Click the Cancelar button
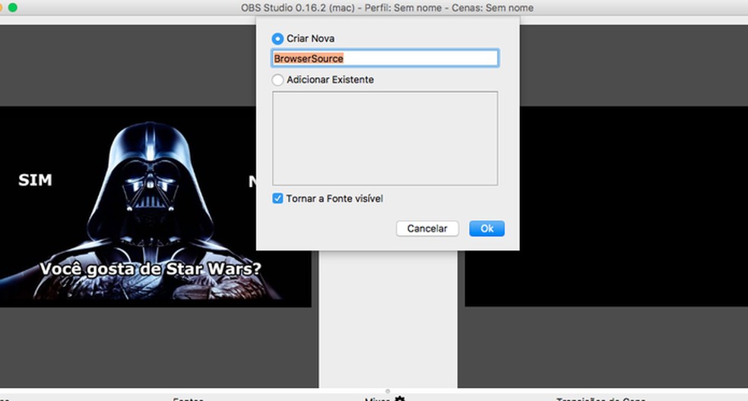Image resolution: width=748 pixels, height=401 pixels. pos(427,229)
